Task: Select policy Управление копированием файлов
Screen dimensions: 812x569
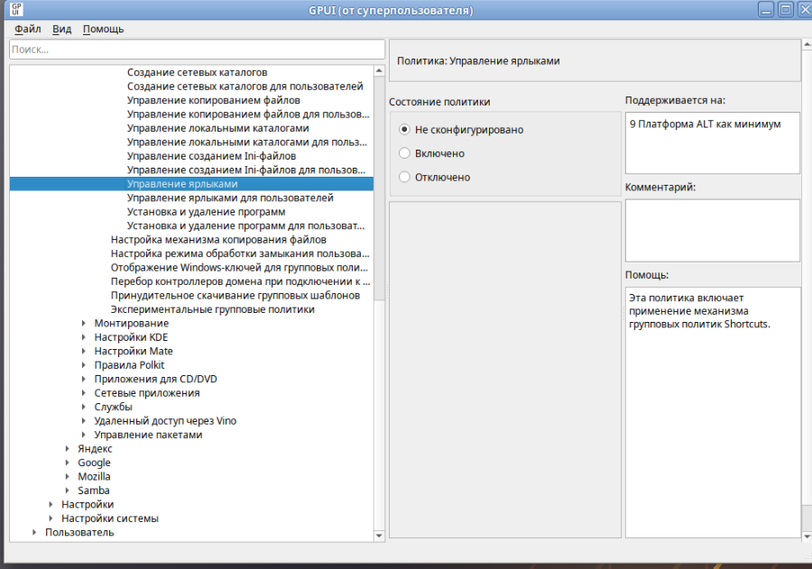Action: pos(213,100)
